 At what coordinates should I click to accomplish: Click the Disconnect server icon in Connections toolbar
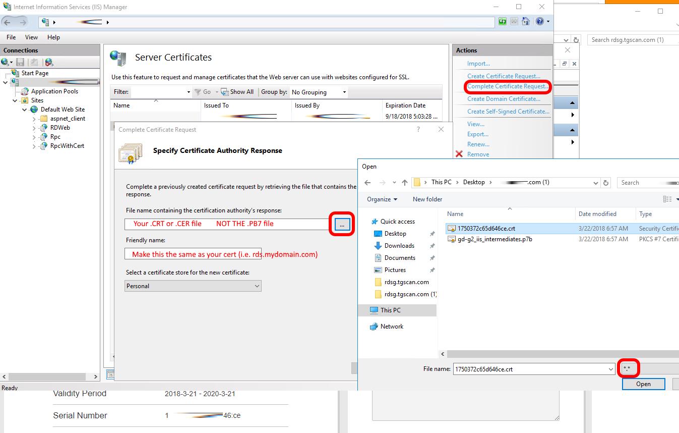coord(48,62)
